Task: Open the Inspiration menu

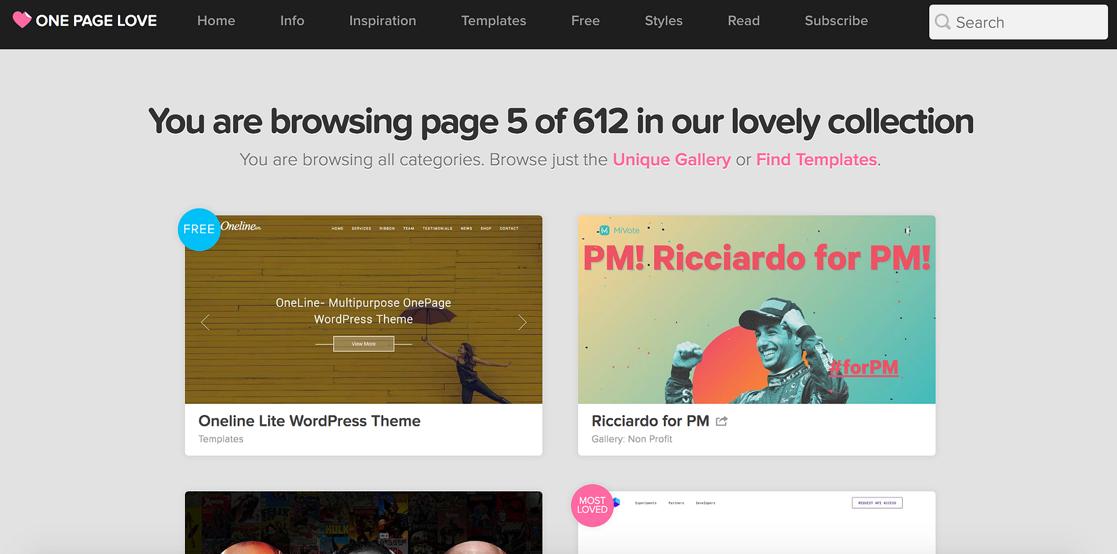Action: pyautogui.click(x=383, y=21)
